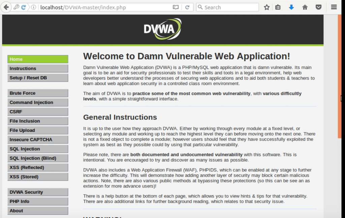Image resolution: width=345 pixels, height=218 pixels.
Task: Reload the page with gray refresh arrow
Action: click(187, 7)
